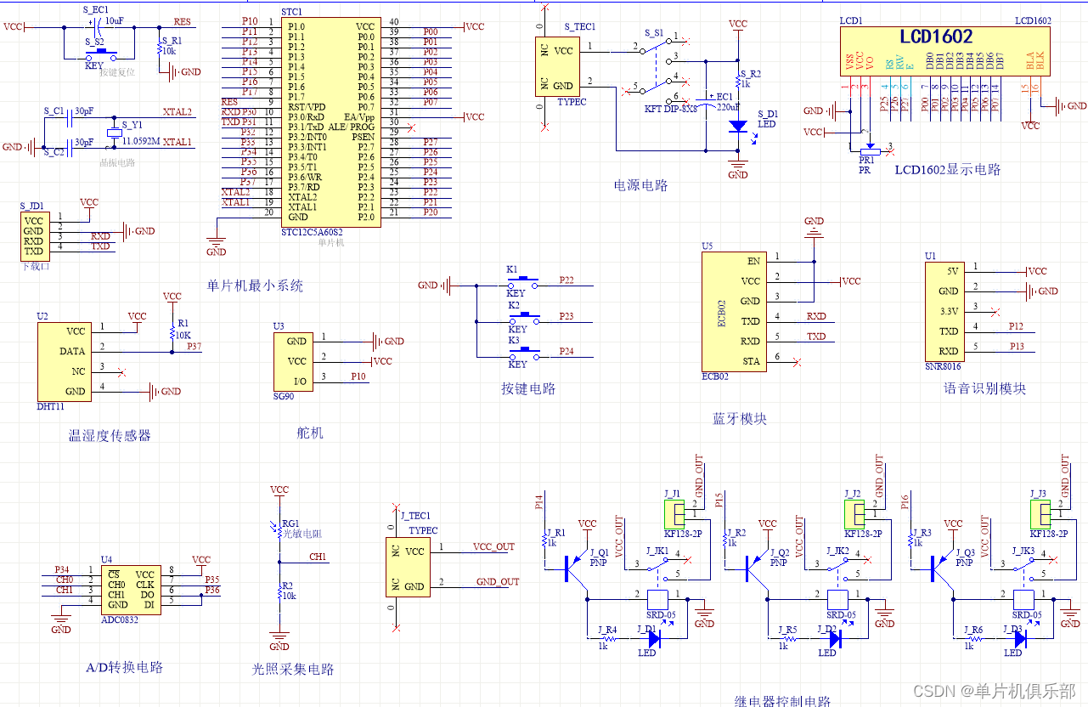The height and width of the screenshot is (707, 1088).
Task: Select the J_J1 KF128-2P terminal block
Action: 674,513
